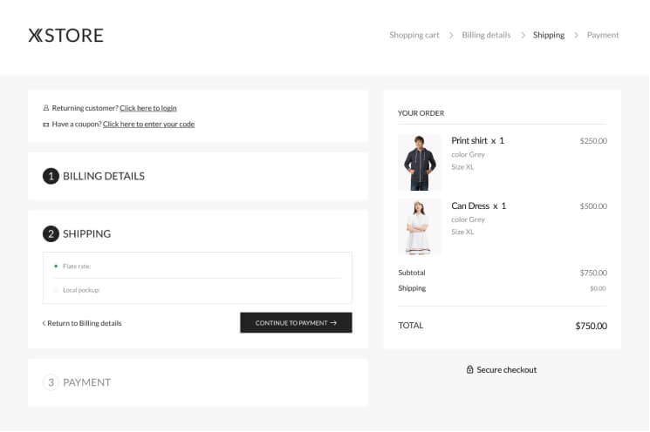Viewport: 650px width, 432px height.
Task: Collapse the Shipping section heading
Action: coord(86,233)
